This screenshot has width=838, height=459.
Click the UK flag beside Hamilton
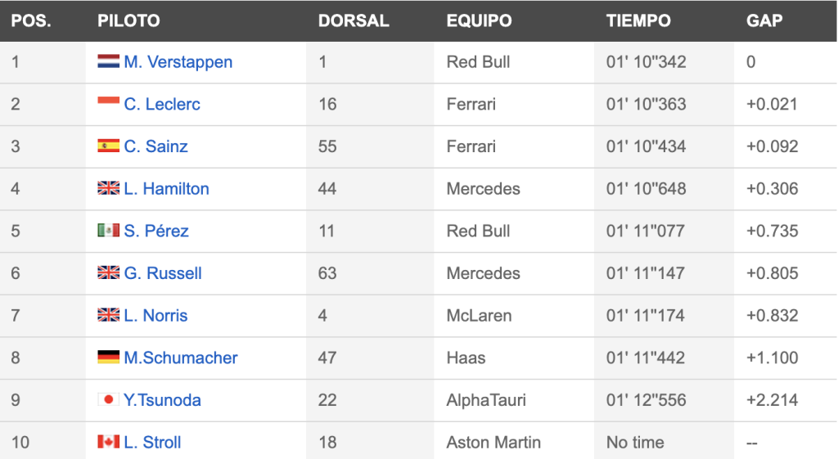click(x=109, y=187)
